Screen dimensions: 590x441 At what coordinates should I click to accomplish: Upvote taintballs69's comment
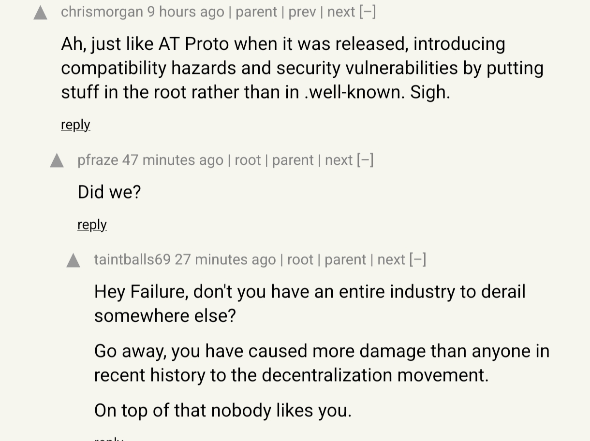tap(74, 260)
